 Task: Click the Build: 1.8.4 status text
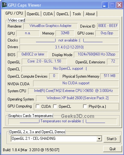(x=31, y=150)
